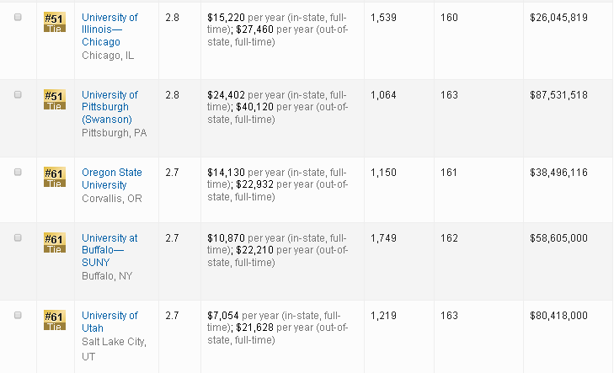
Task: Click the #61 rank badge for Oregon State
Action: [54, 177]
